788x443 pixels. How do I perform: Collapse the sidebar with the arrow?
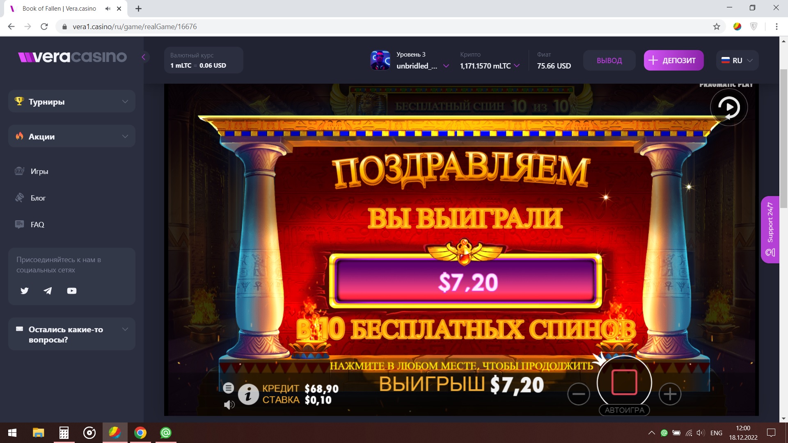click(x=144, y=57)
